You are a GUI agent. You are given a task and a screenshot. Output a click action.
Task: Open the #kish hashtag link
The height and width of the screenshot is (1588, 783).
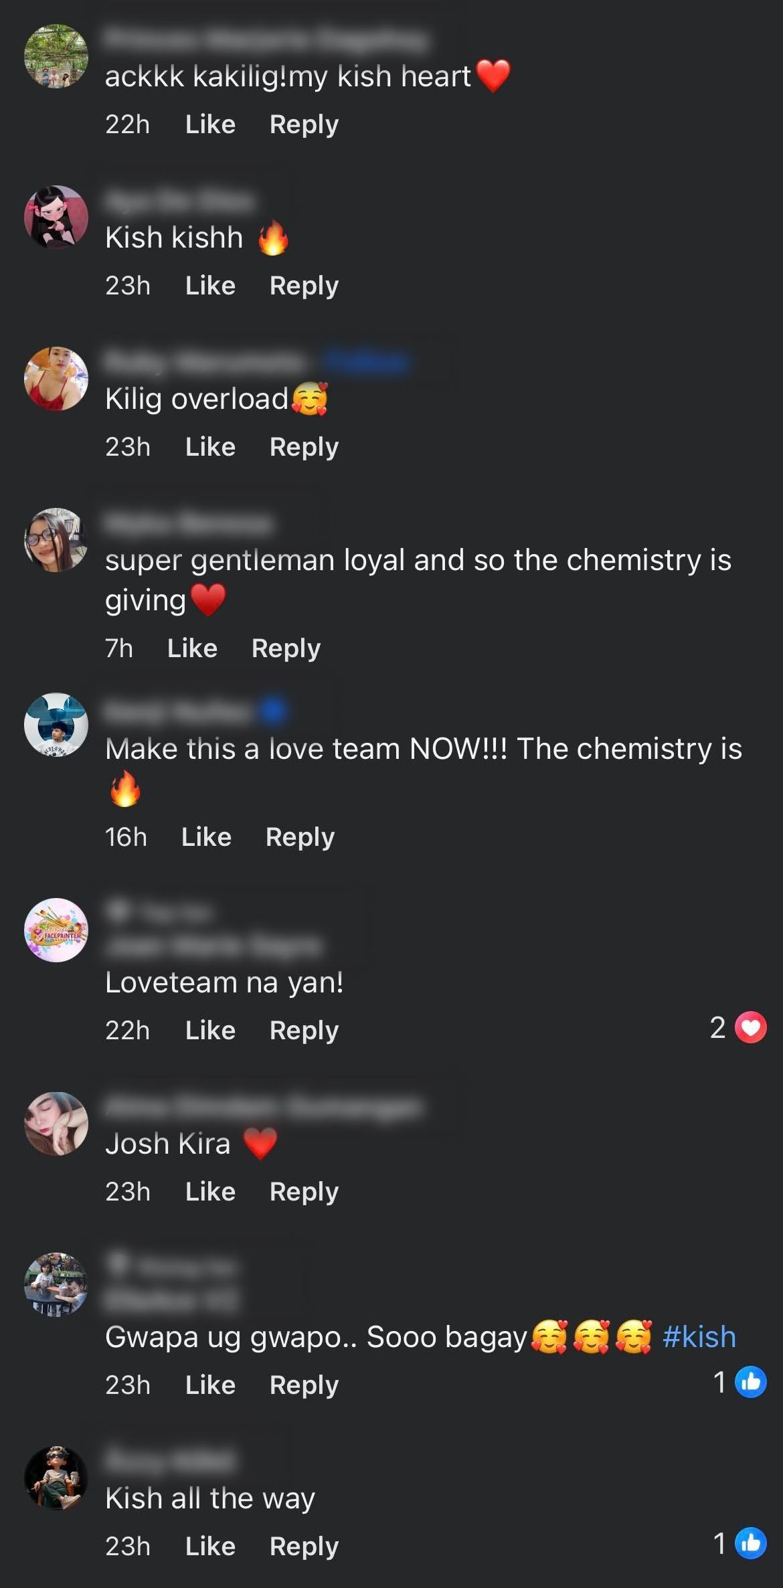pyautogui.click(x=699, y=1337)
